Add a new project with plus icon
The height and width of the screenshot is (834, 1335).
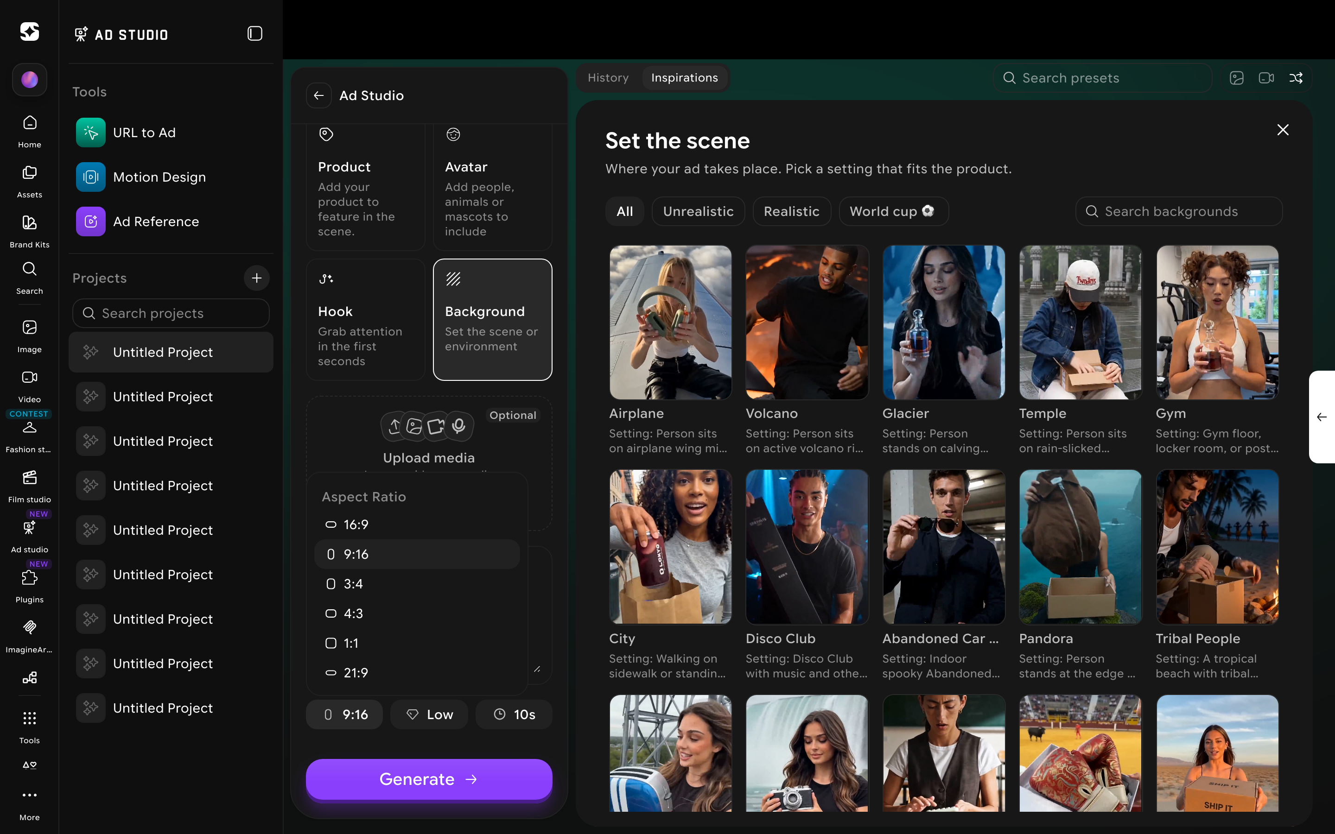point(256,278)
